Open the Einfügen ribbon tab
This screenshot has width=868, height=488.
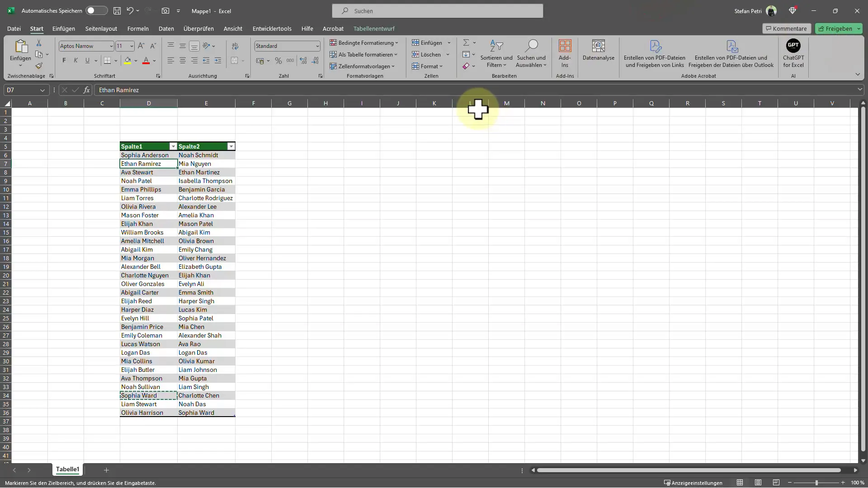click(x=64, y=28)
